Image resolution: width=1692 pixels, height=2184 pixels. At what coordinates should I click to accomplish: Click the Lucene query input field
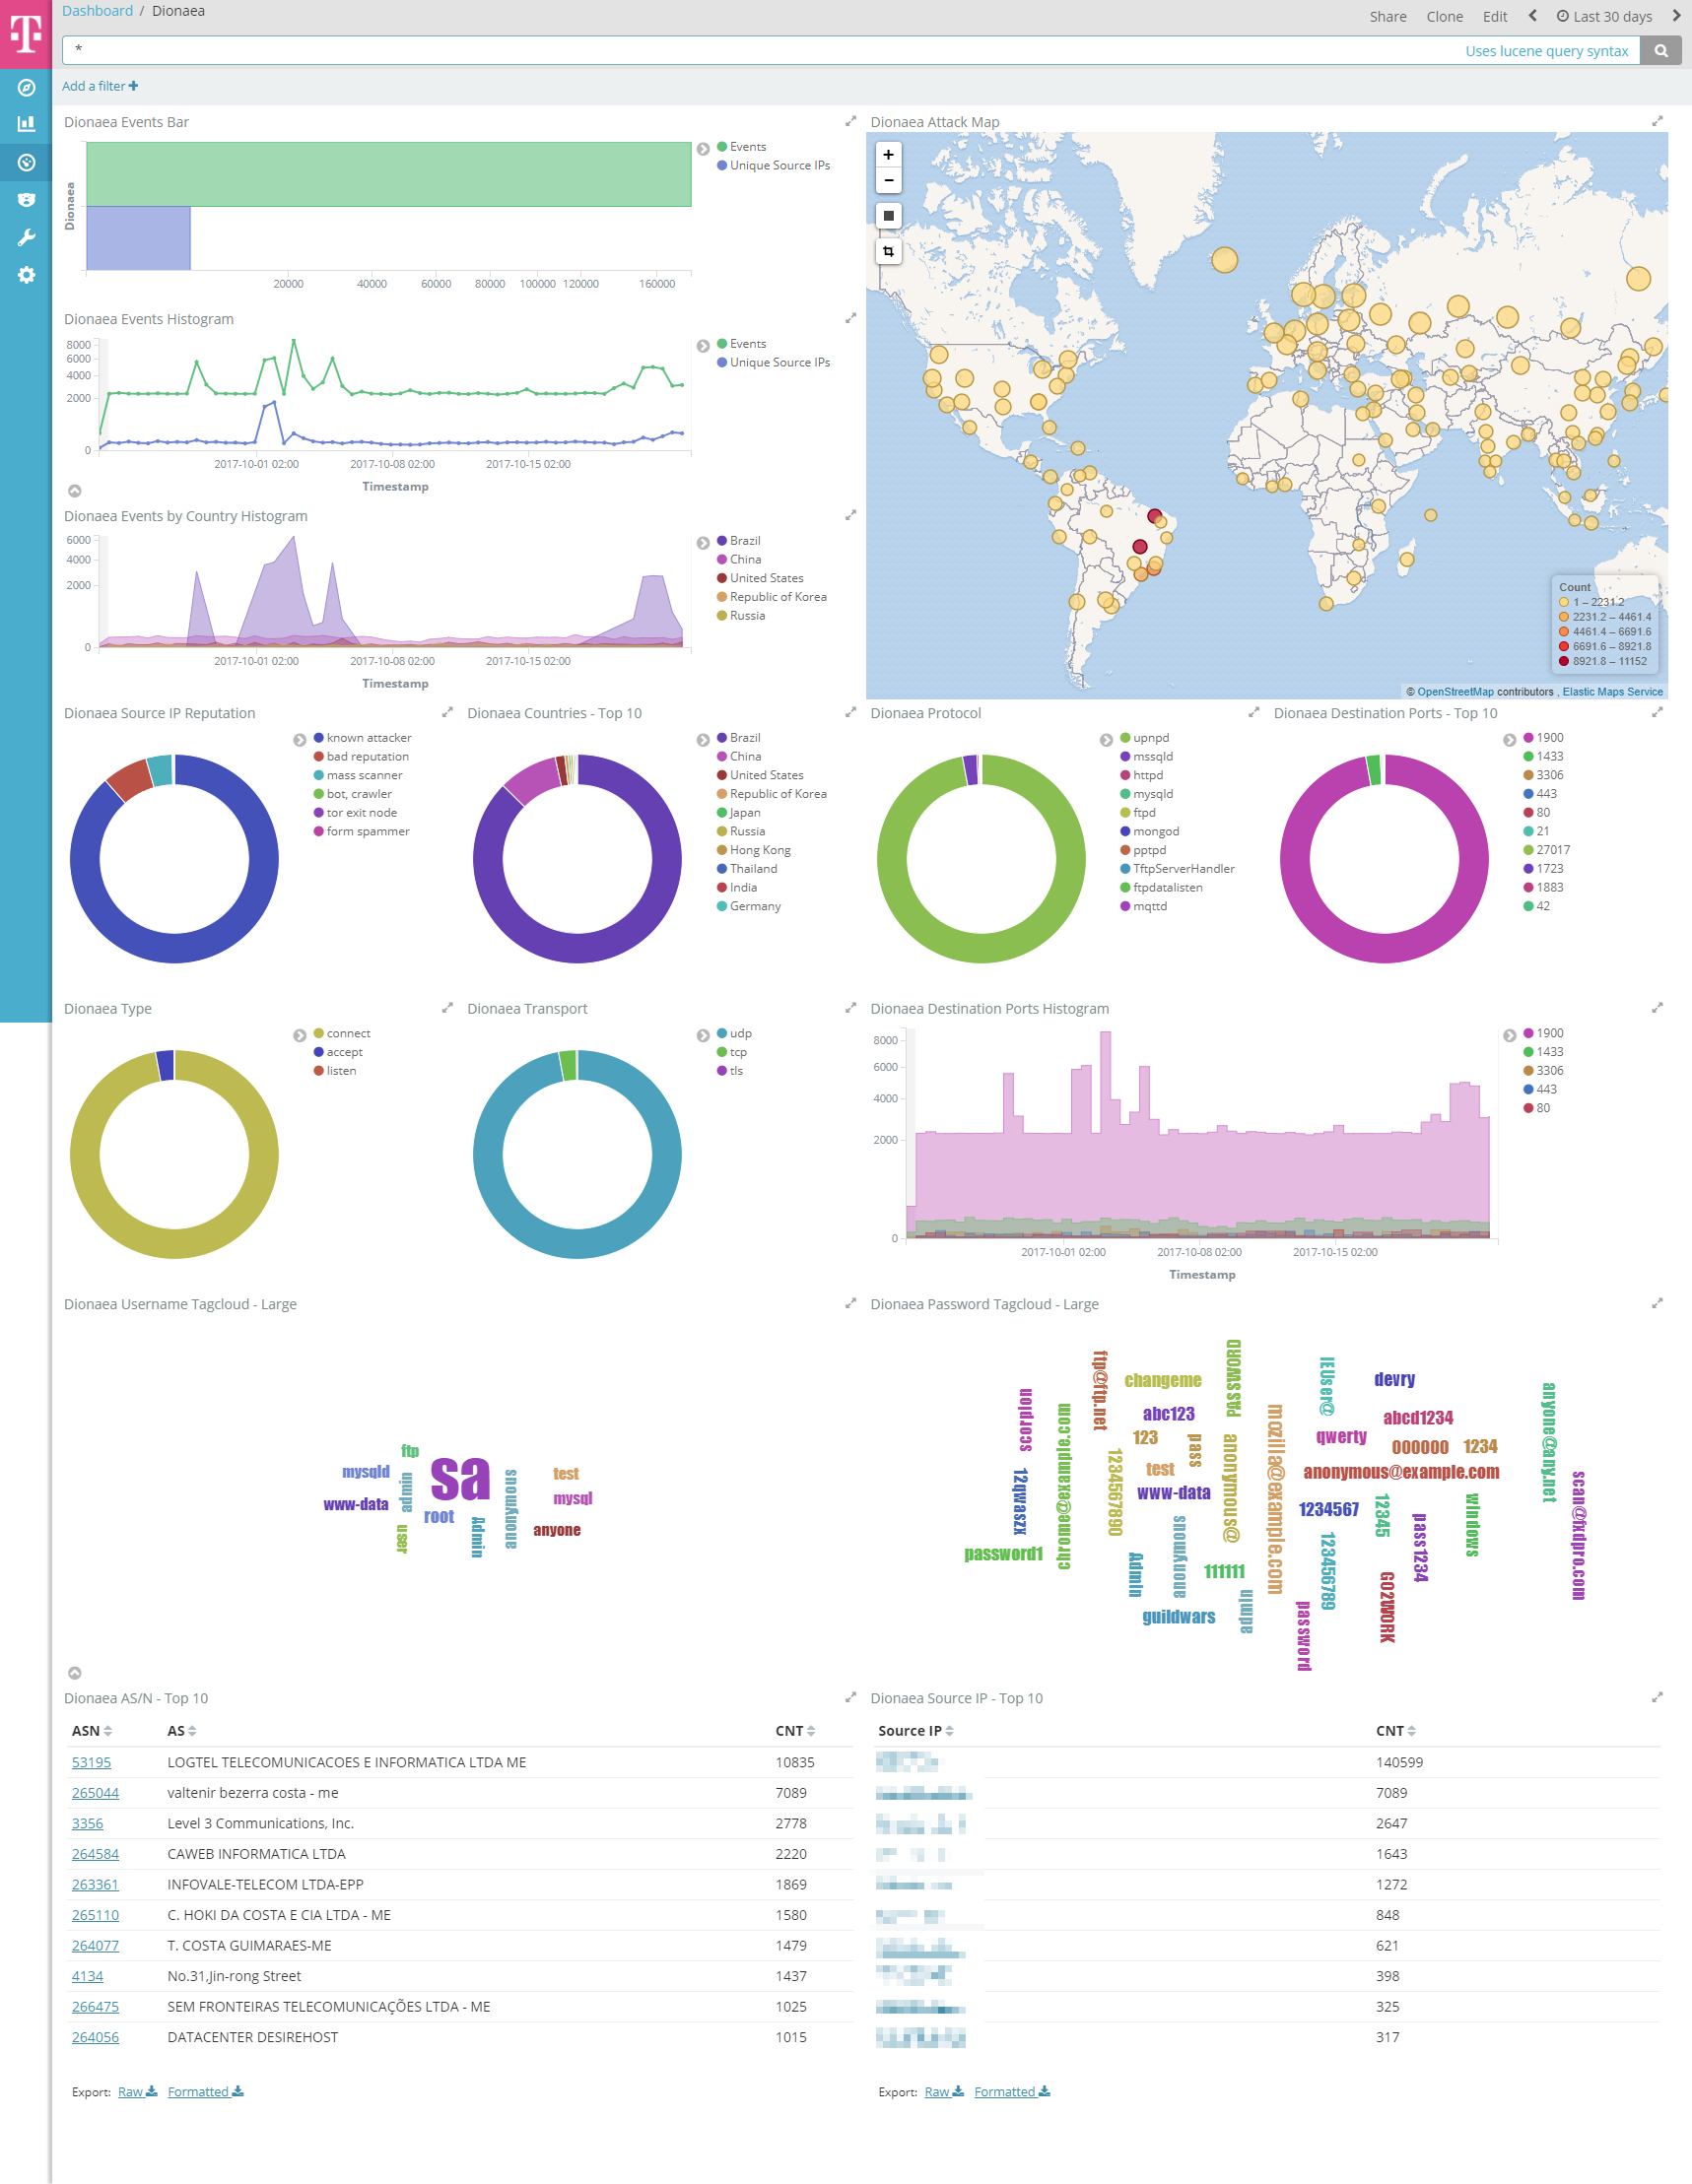[761, 51]
